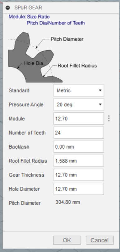Click the Root Fillet Radius field
This screenshot has width=120, height=252.
click(79, 161)
